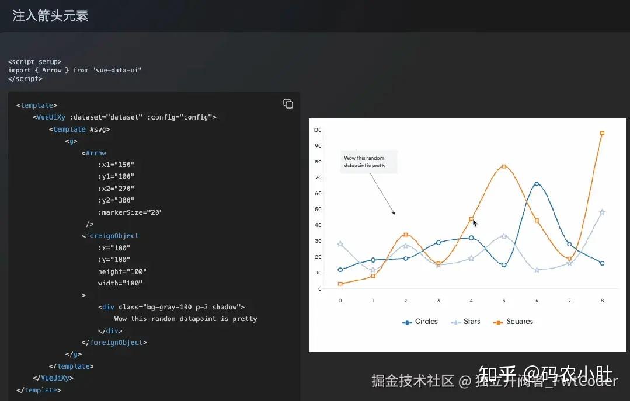Click the ':y2="300"' code line
Viewport: 630px width, 401px height.
point(116,200)
